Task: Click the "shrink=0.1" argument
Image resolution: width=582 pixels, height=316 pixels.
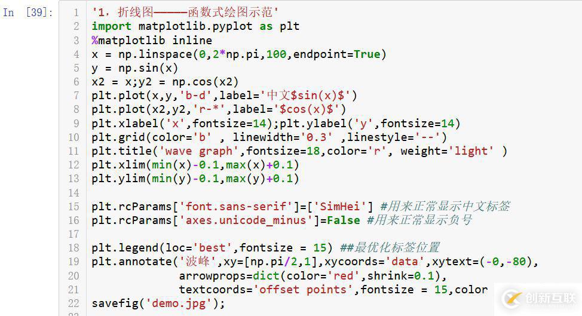Action: coord(400,275)
